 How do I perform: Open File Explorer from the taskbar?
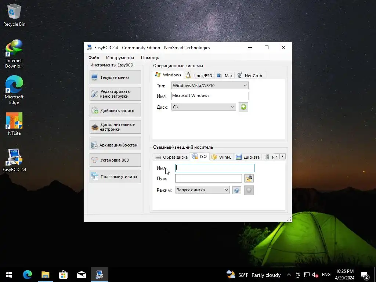click(x=45, y=275)
